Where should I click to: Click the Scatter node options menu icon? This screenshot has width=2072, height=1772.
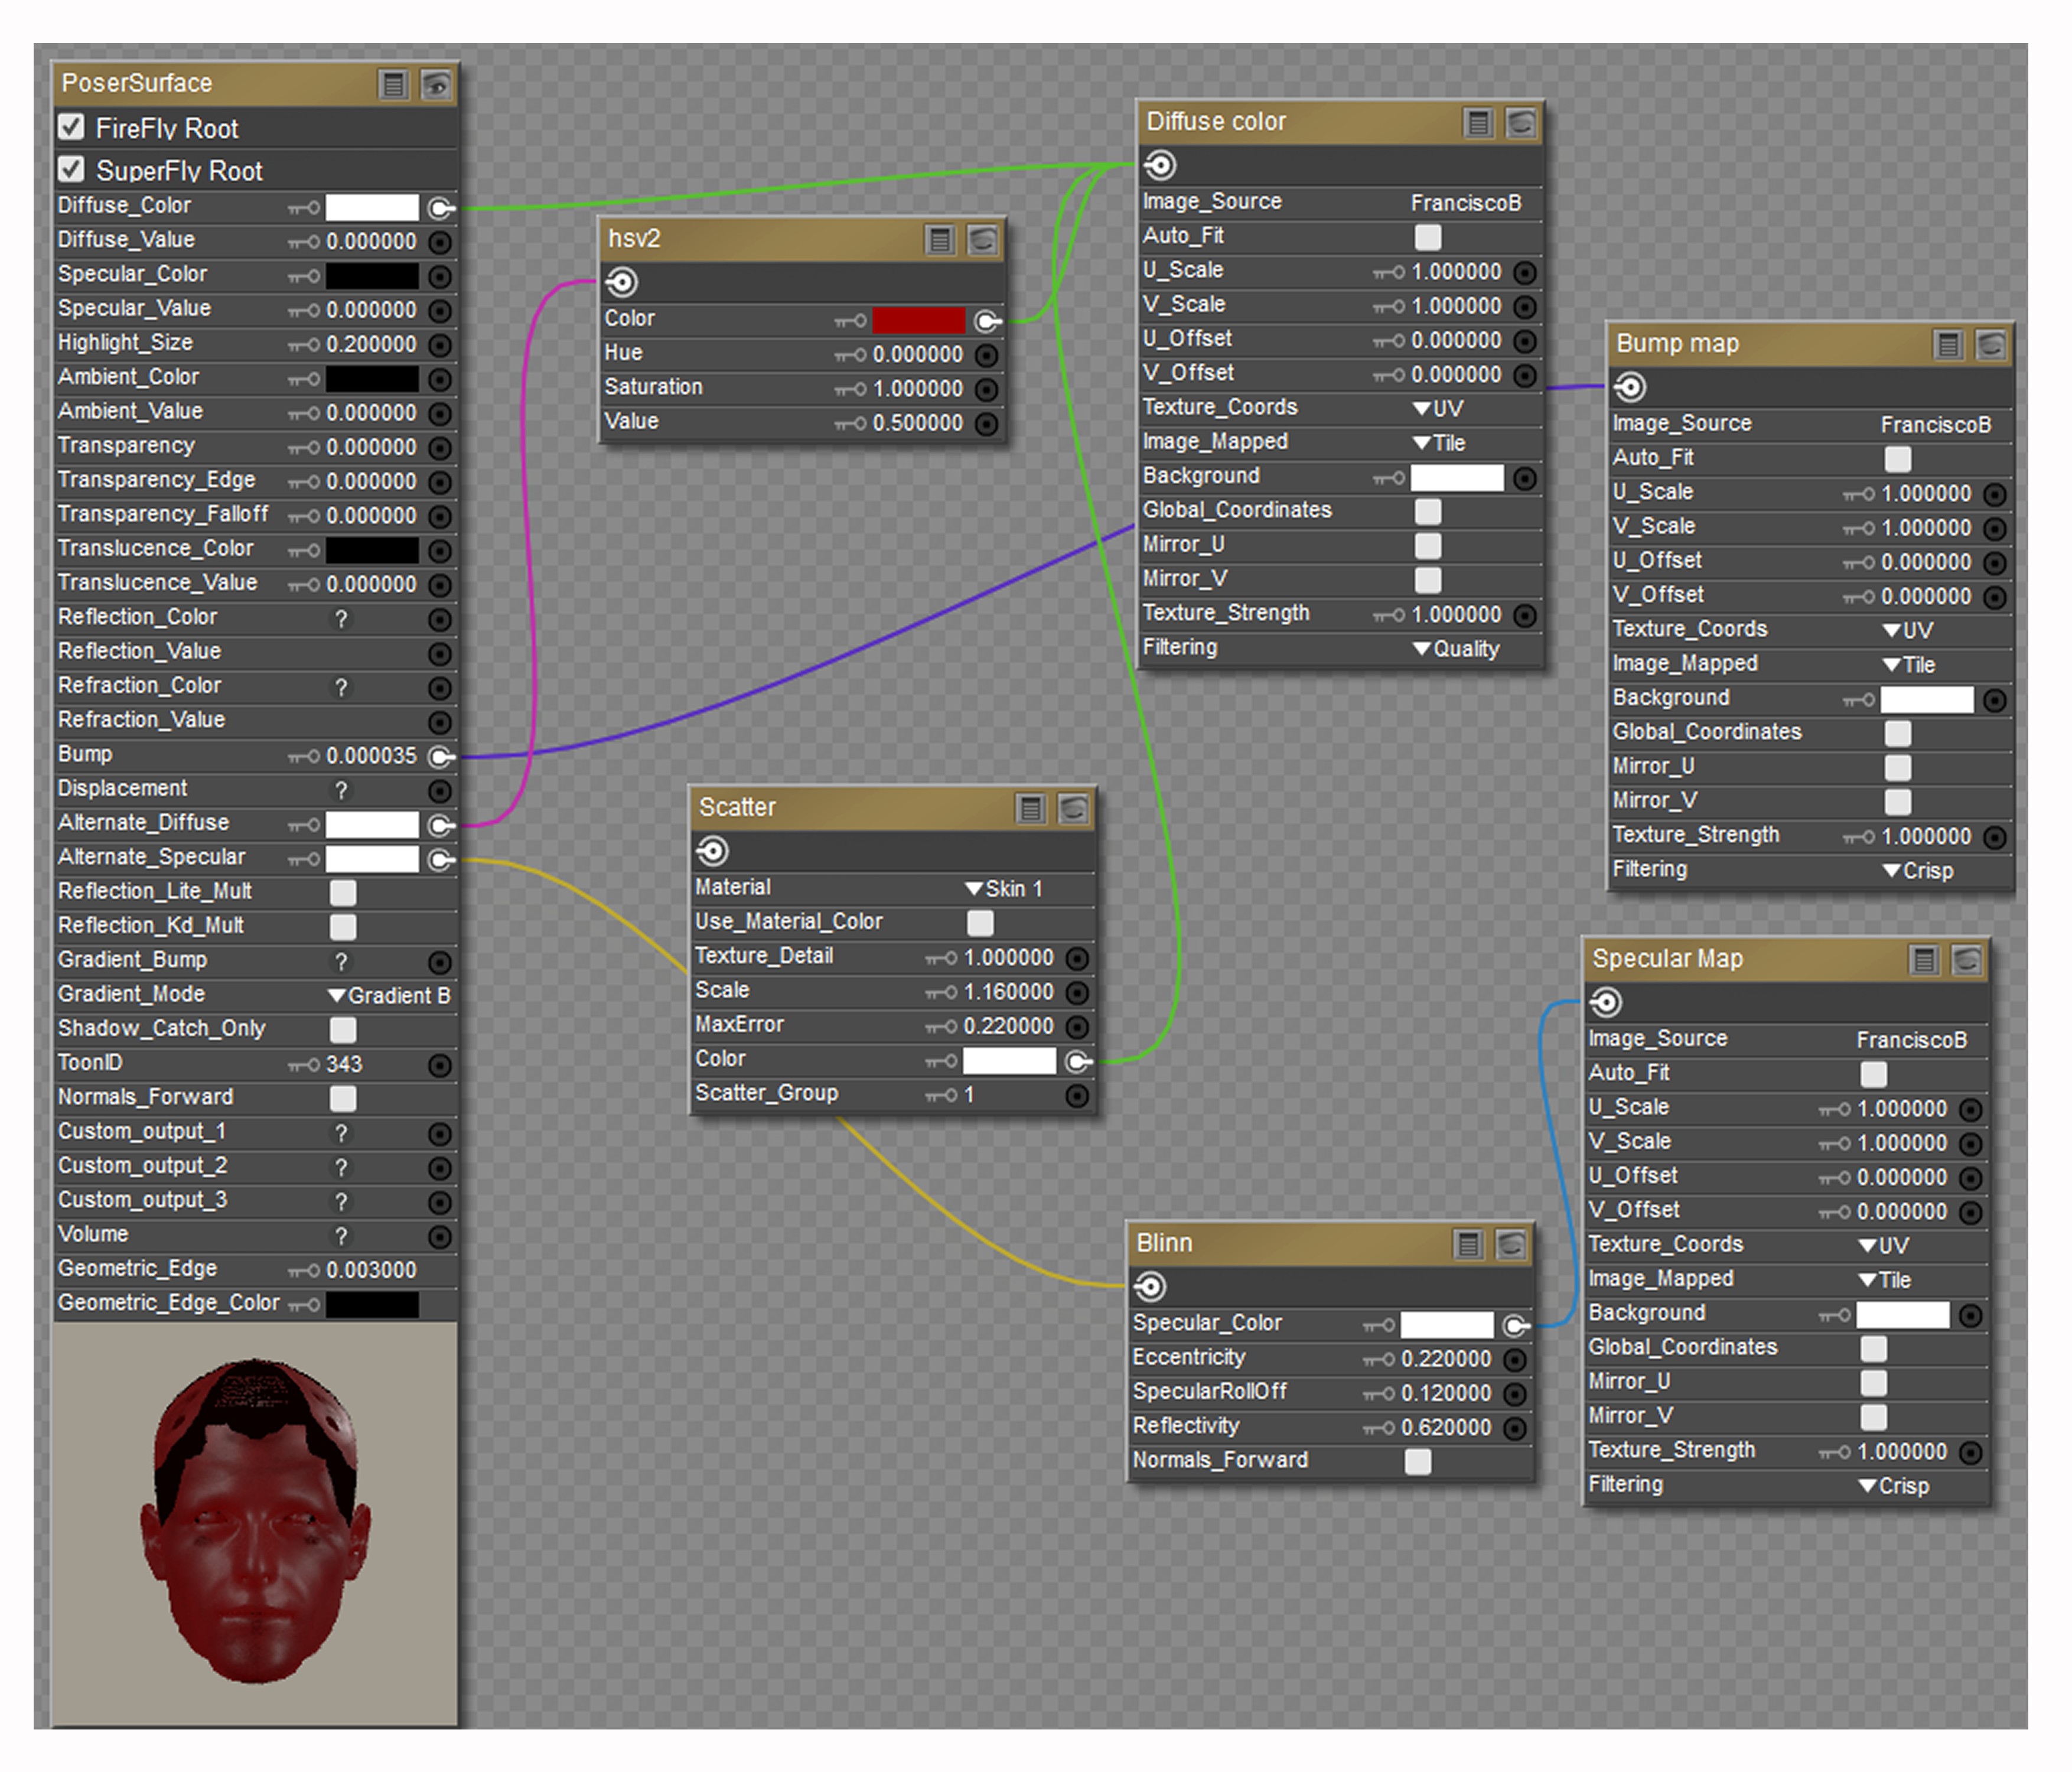1031,808
